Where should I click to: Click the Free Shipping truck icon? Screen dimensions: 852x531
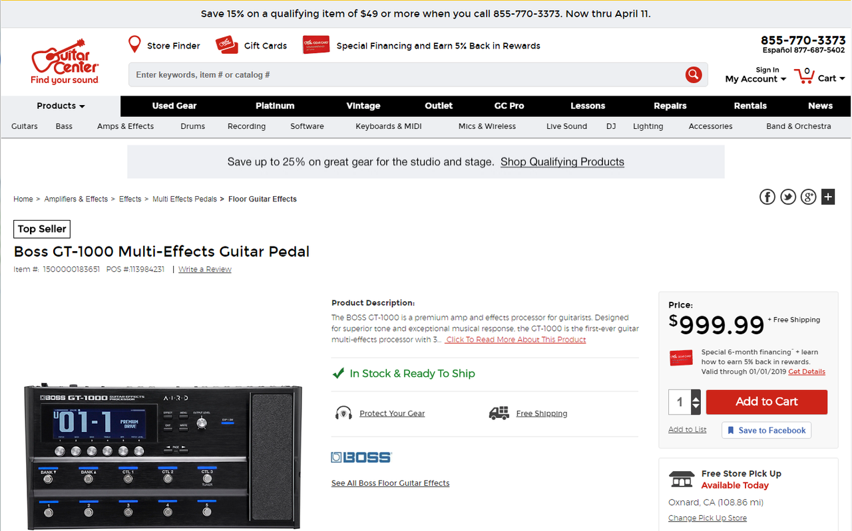coord(499,413)
